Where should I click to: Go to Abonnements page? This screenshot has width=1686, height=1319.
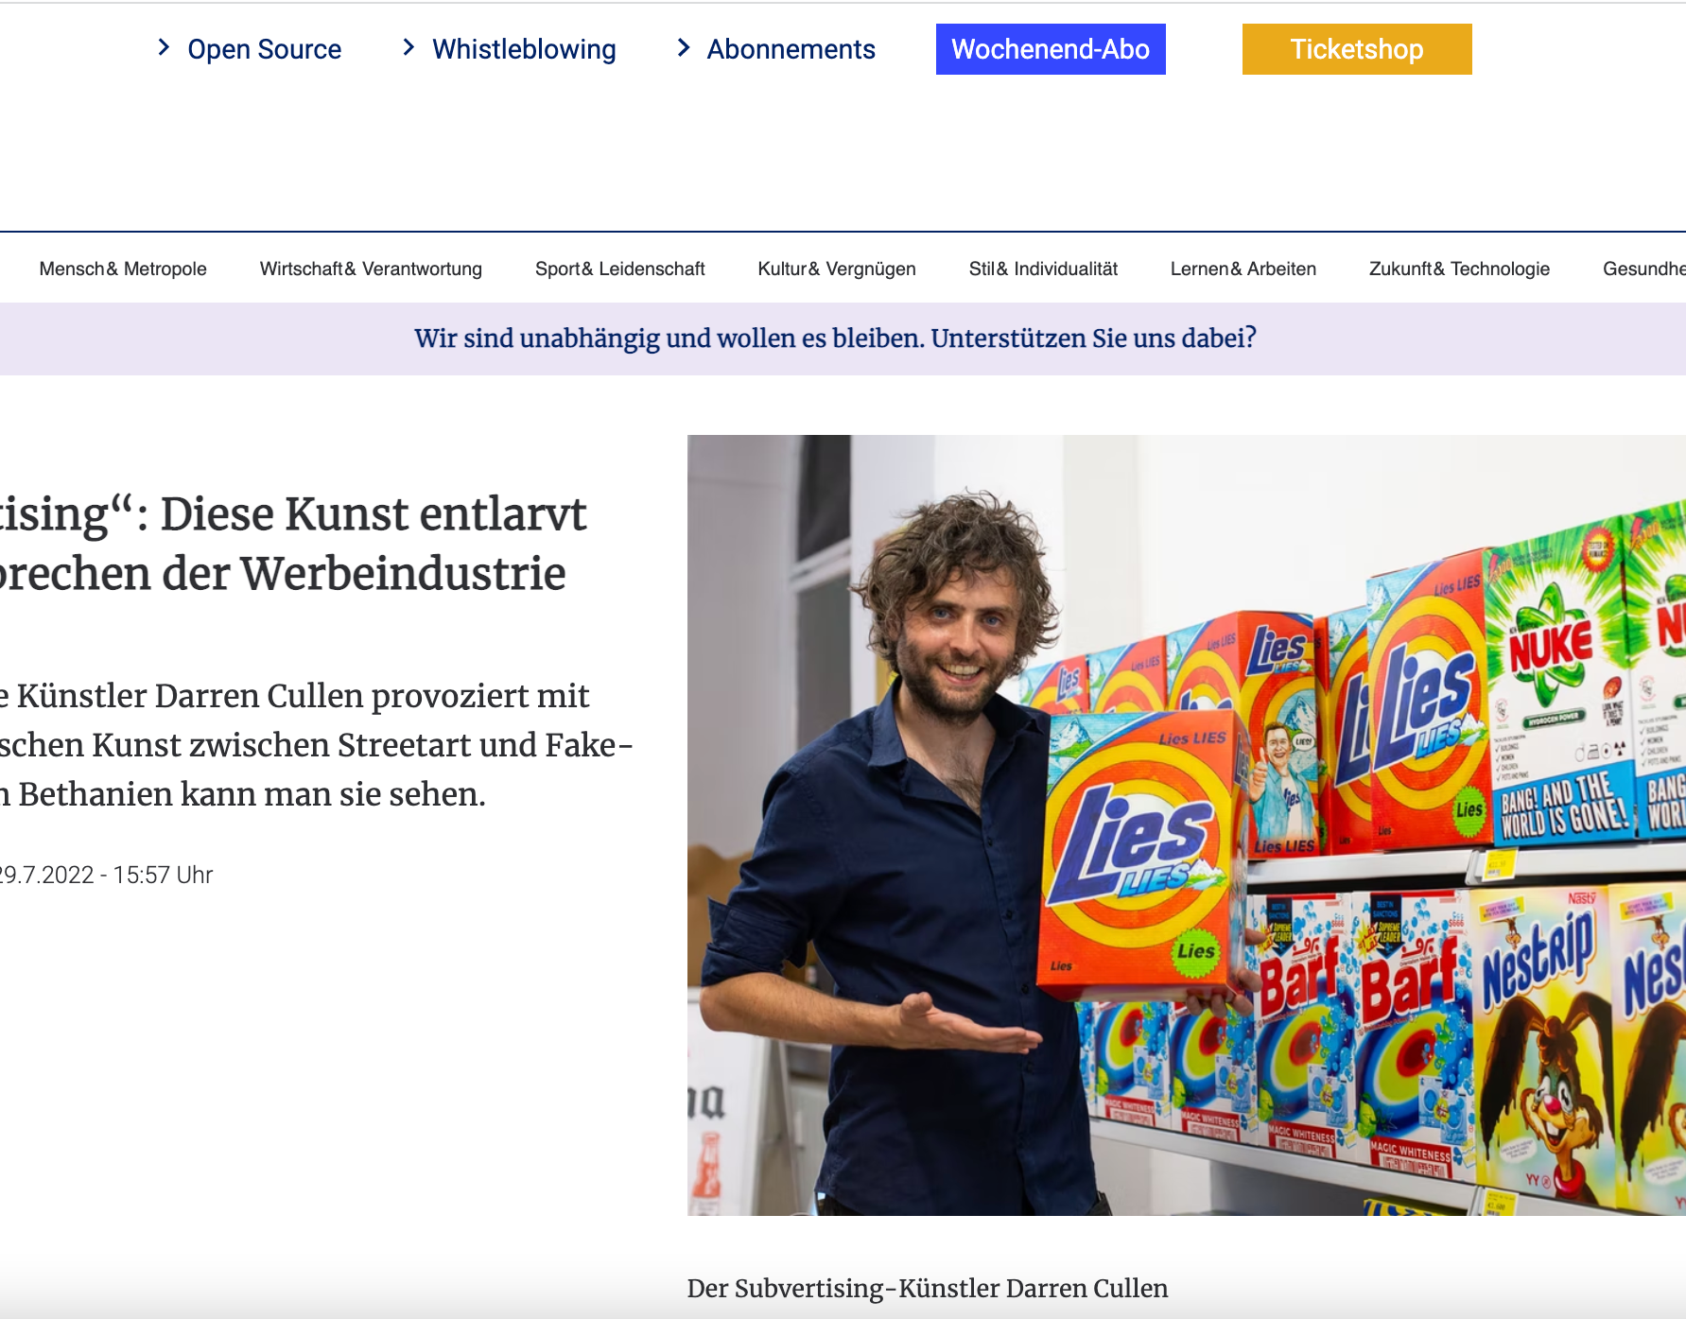pos(791,49)
